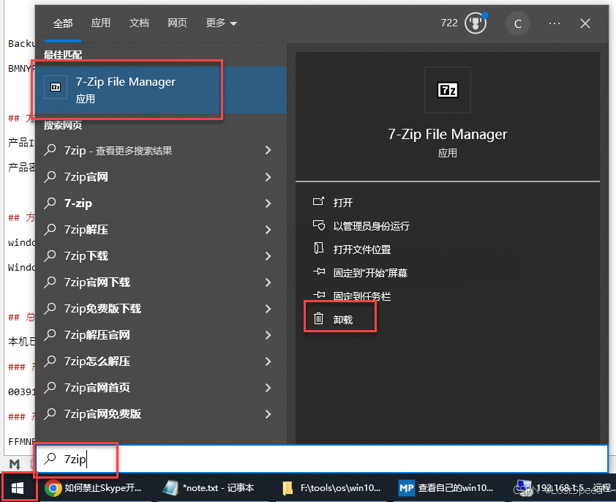Switch to MP 查看自己的win10 taskbar window
This screenshot has width=616, height=502.
(449, 488)
